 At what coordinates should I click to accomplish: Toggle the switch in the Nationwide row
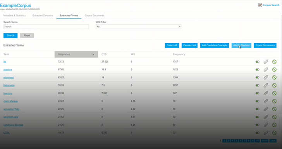click(258, 85)
